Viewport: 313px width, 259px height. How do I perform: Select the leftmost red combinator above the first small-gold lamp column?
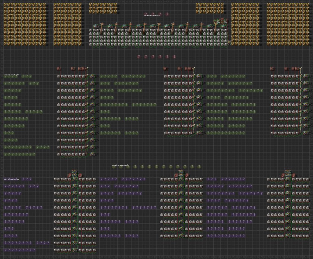[59, 69]
